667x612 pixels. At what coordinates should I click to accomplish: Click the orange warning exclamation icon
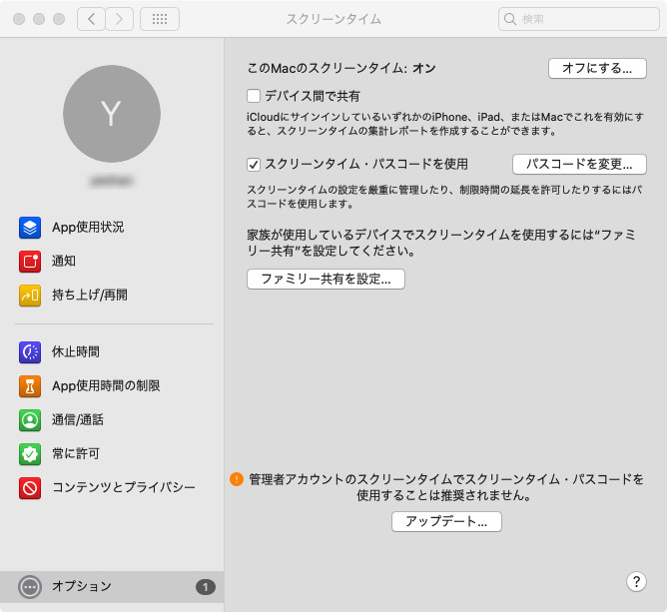coord(236,479)
